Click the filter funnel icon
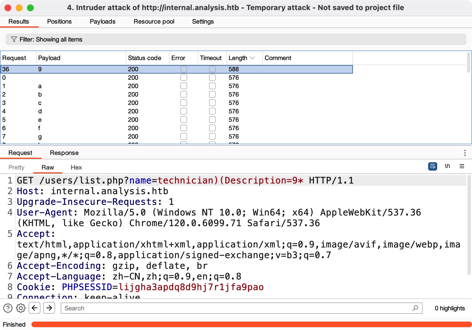This screenshot has width=472, height=330. coord(14,39)
